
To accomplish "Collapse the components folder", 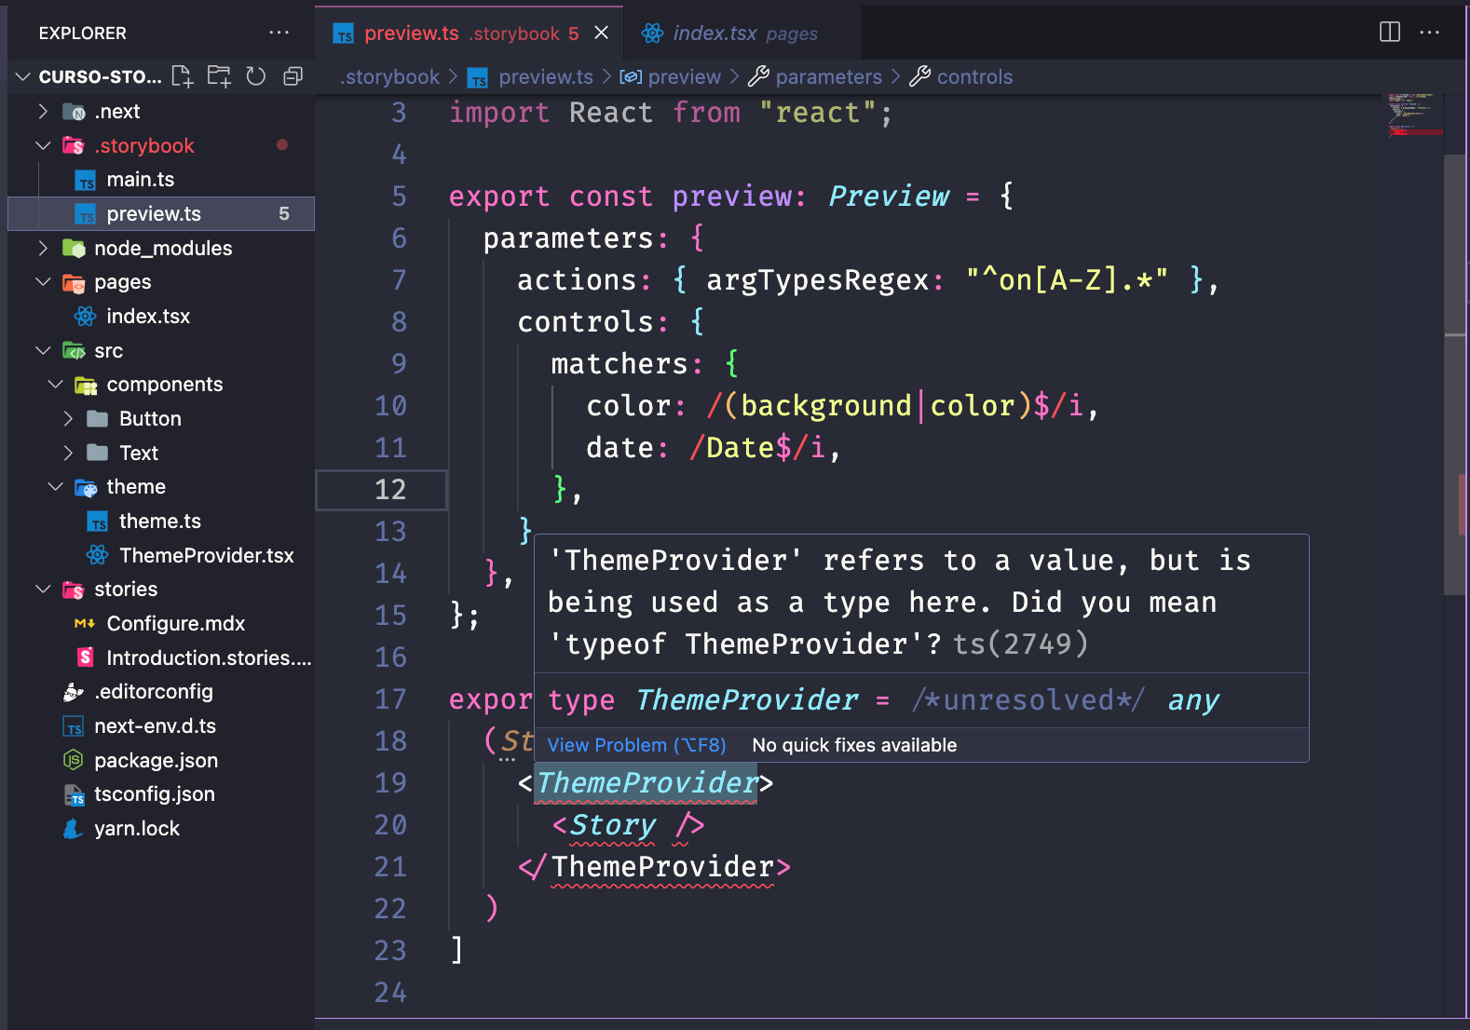I will coord(55,385).
